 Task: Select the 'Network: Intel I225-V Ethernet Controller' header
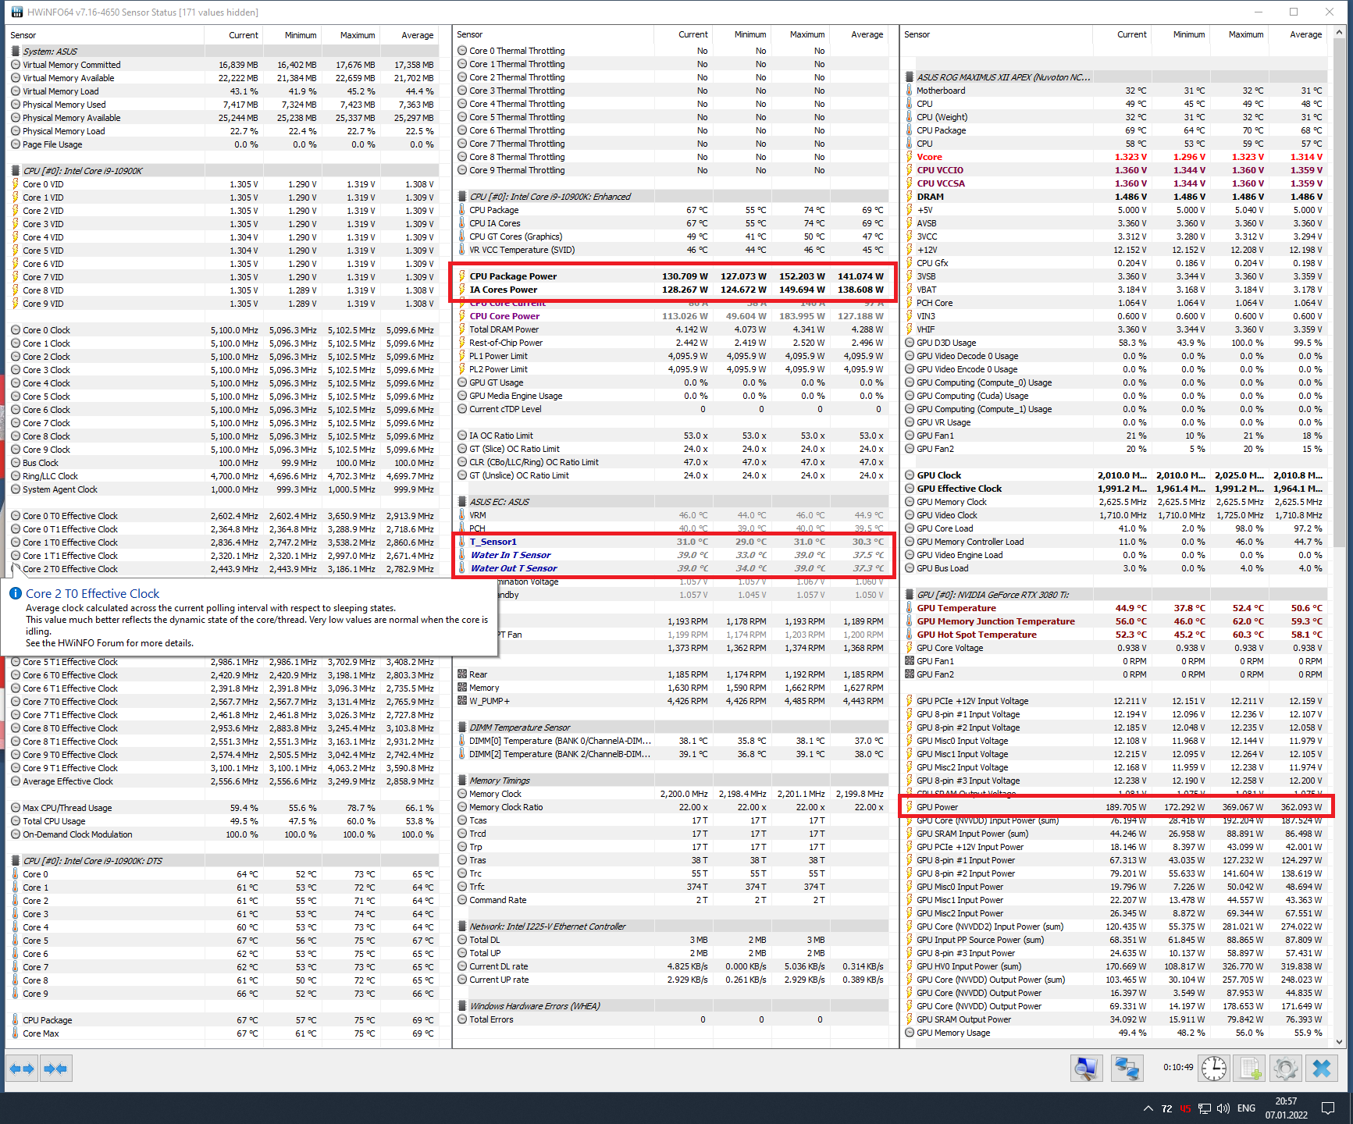pyautogui.click(x=671, y=927)
